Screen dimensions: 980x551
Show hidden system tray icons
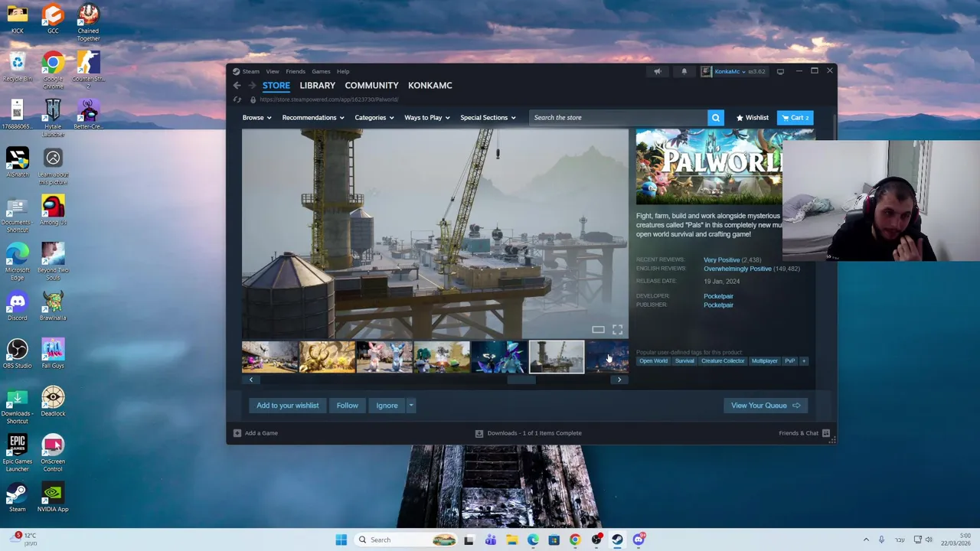[866, 540]
